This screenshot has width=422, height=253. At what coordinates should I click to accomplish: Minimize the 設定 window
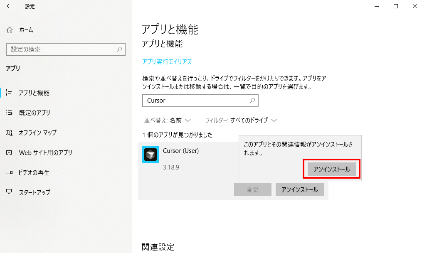click(x=377, y=6)
